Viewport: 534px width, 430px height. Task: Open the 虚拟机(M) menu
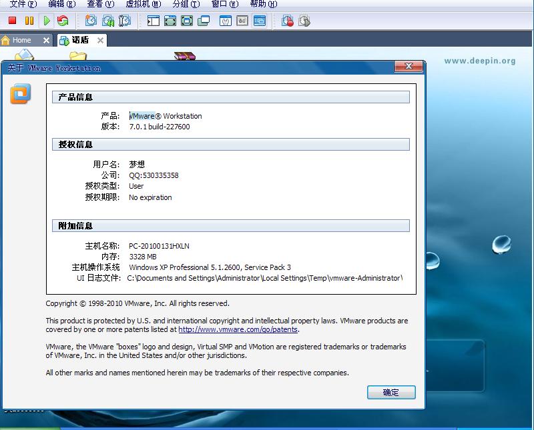point(144,4)
